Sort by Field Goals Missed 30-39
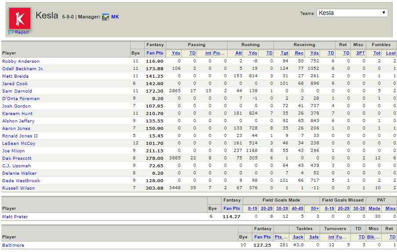397x252 pixels. click(x=359, y=208)
